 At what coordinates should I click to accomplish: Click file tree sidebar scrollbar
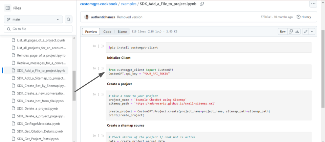click(x=74, y=86)
